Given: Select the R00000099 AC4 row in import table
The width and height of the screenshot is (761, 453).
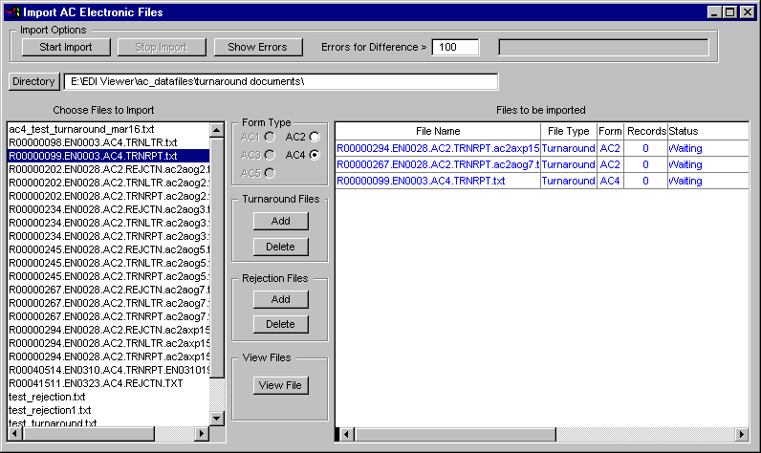Looking at the screenshot, I should pyautogui.click(x=421, y=181).
